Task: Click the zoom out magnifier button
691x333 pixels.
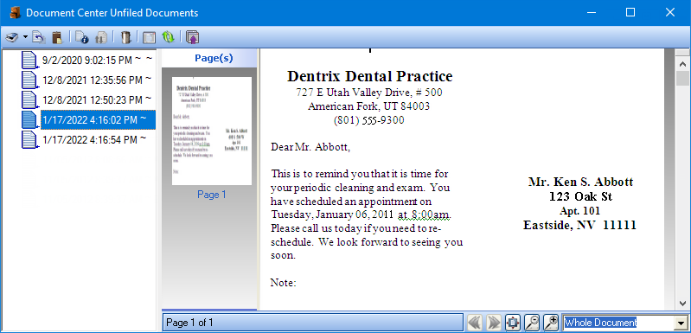Action: pyautogui.click(x=533, y=323)
